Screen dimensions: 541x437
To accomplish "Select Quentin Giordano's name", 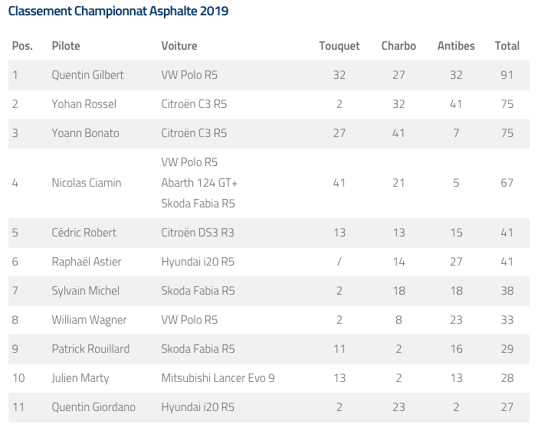I will [x=93, y=407].
